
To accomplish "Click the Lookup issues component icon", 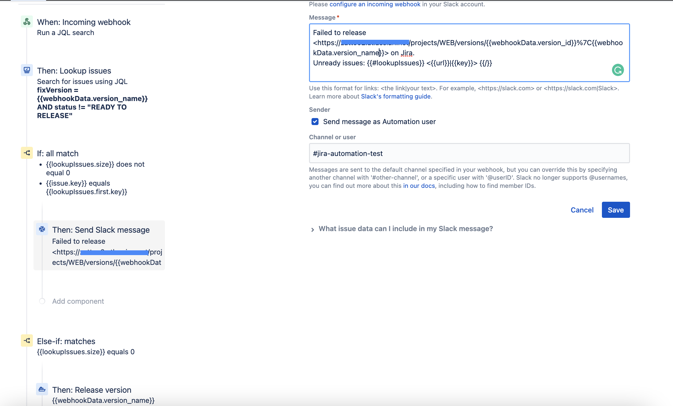I will 27,70.
